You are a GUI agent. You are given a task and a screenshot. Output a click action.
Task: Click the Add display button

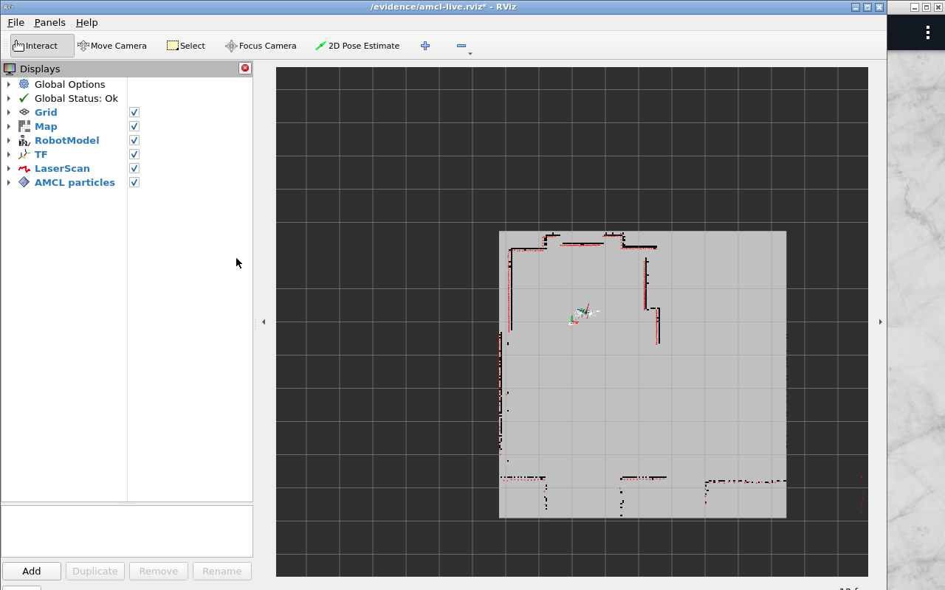coord(32,571)
